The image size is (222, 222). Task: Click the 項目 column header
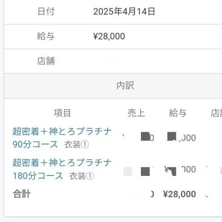(62, 113)
